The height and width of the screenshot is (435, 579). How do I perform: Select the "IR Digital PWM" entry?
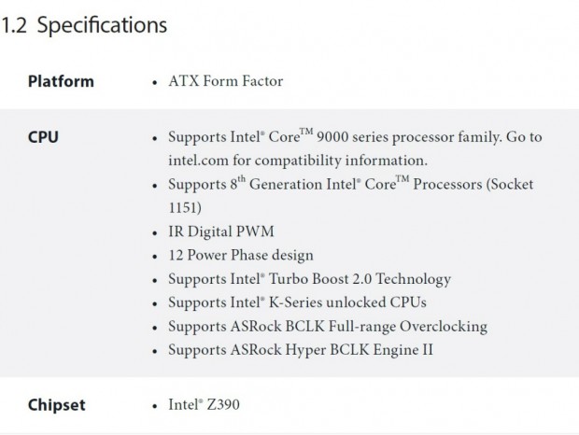[x=220, y=232]
